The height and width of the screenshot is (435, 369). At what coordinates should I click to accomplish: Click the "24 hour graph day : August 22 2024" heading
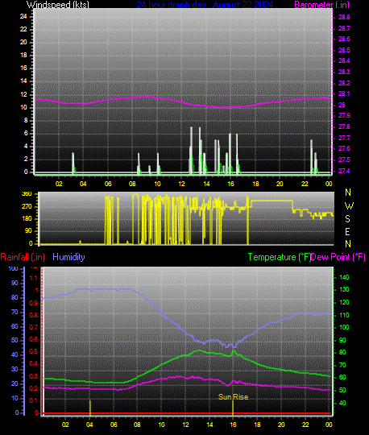tap(205, 5)
